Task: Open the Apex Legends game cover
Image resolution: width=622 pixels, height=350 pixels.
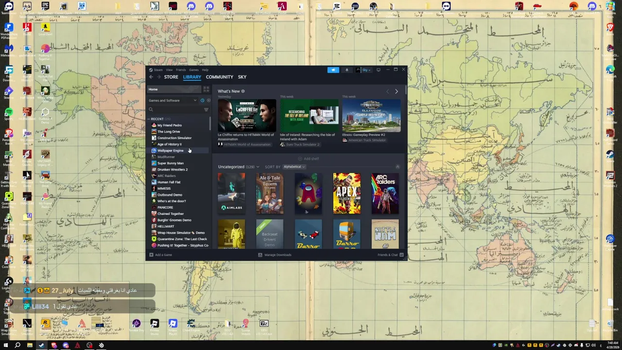Action: [x=346, y=193]
